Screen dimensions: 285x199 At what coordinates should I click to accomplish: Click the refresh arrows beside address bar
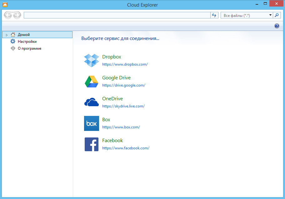coord(214,15)
